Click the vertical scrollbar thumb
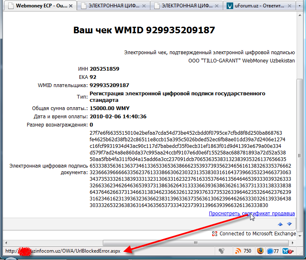The image size is (306, 260). (x=299, y=155)
